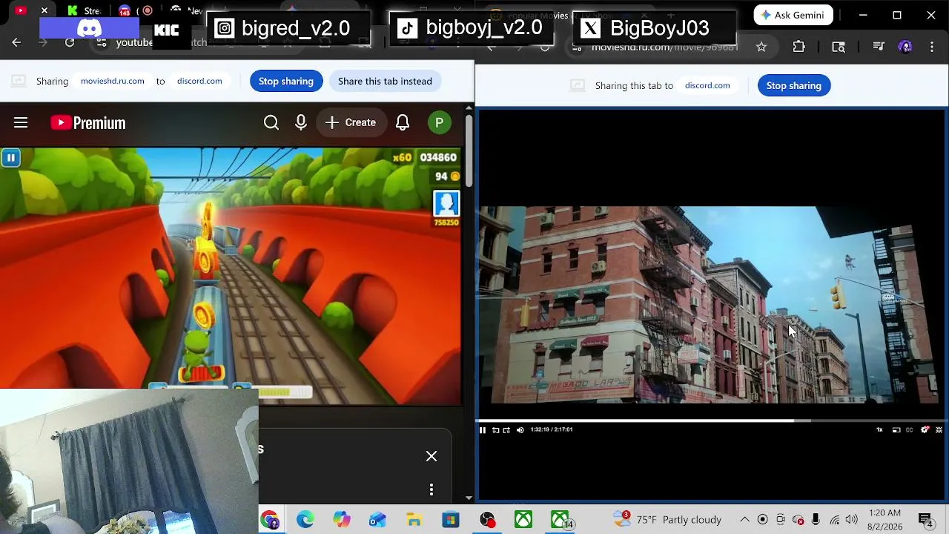949x534 pixels.
Task: Open the microphone tray icon
Action: point(816,520)
